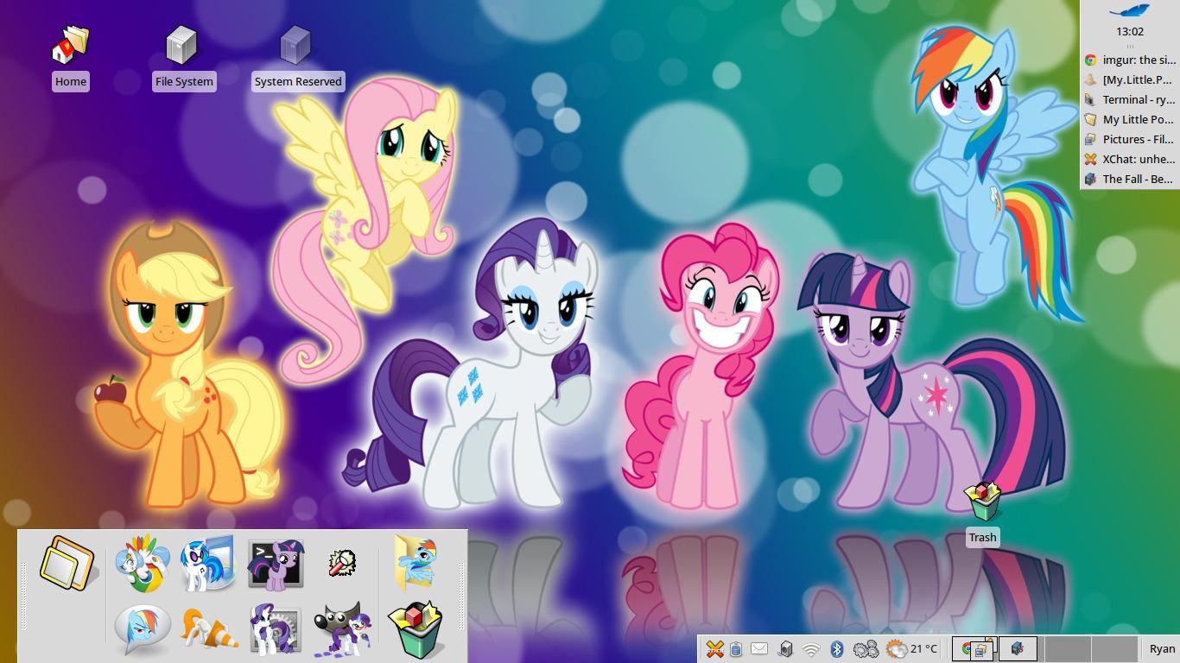The image size is (1180, 663).
Task: Open the magnifier application finder icon
Action: 342,564
